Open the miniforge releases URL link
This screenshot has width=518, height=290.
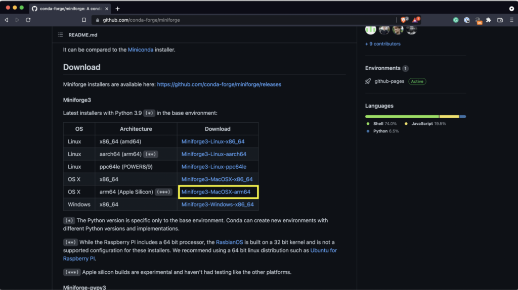point(219,84)
